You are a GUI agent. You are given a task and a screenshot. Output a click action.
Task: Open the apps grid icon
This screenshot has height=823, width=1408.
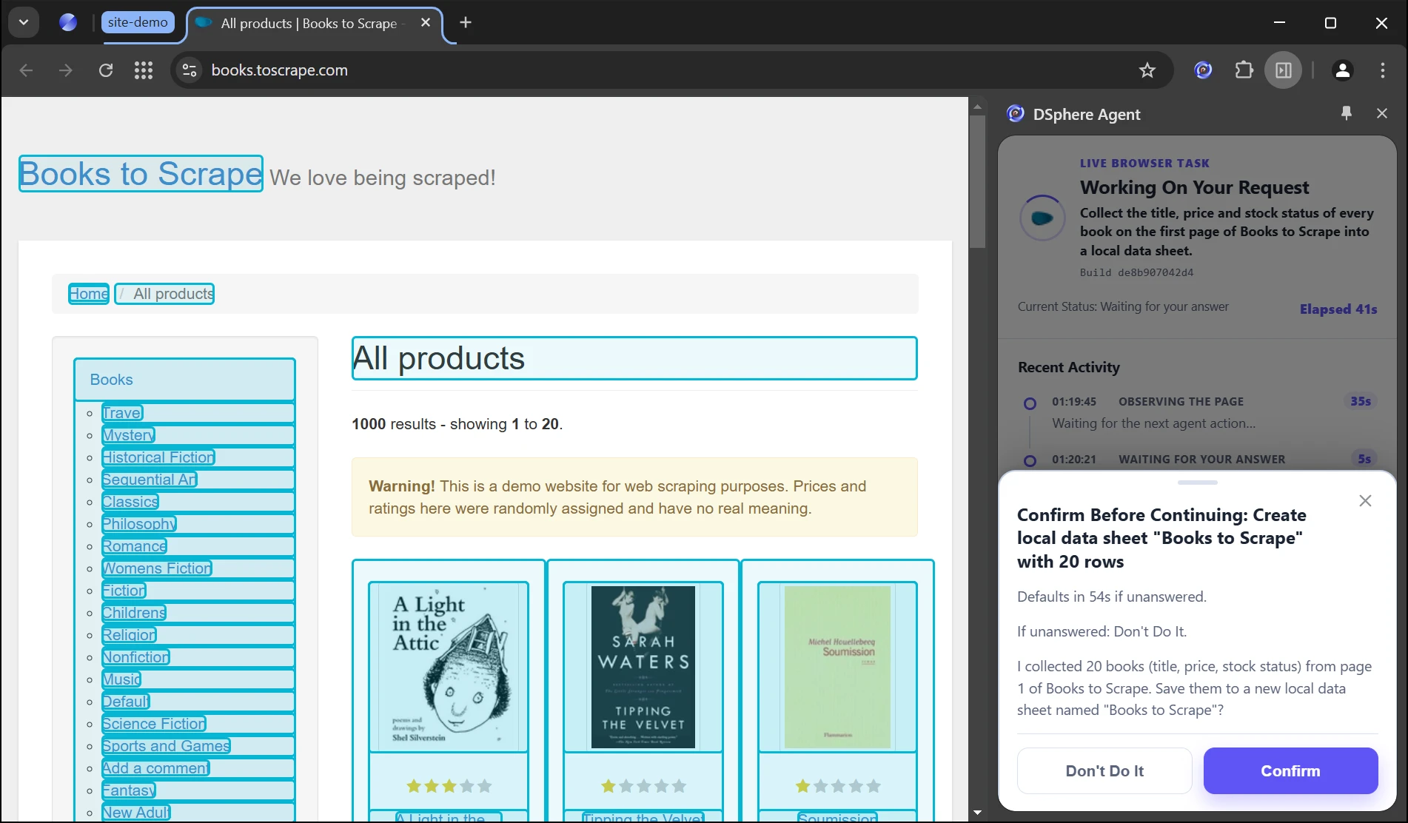coord(144,70)
